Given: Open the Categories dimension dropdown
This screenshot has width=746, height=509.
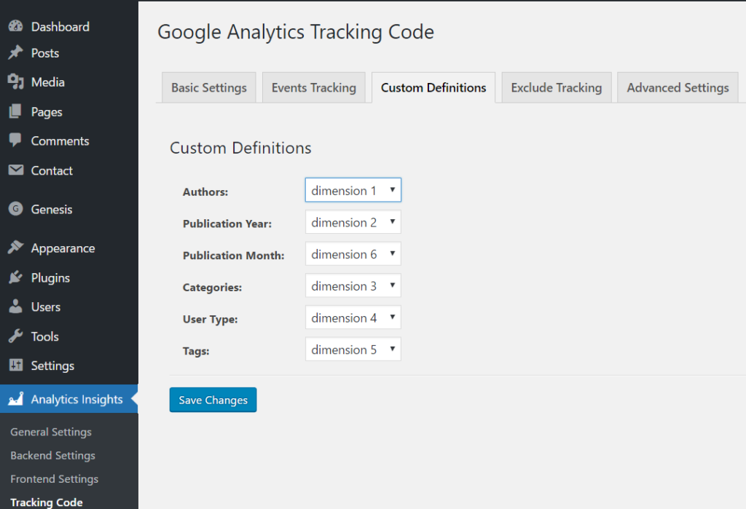Looking at the screenshot, I should point(353,285).
